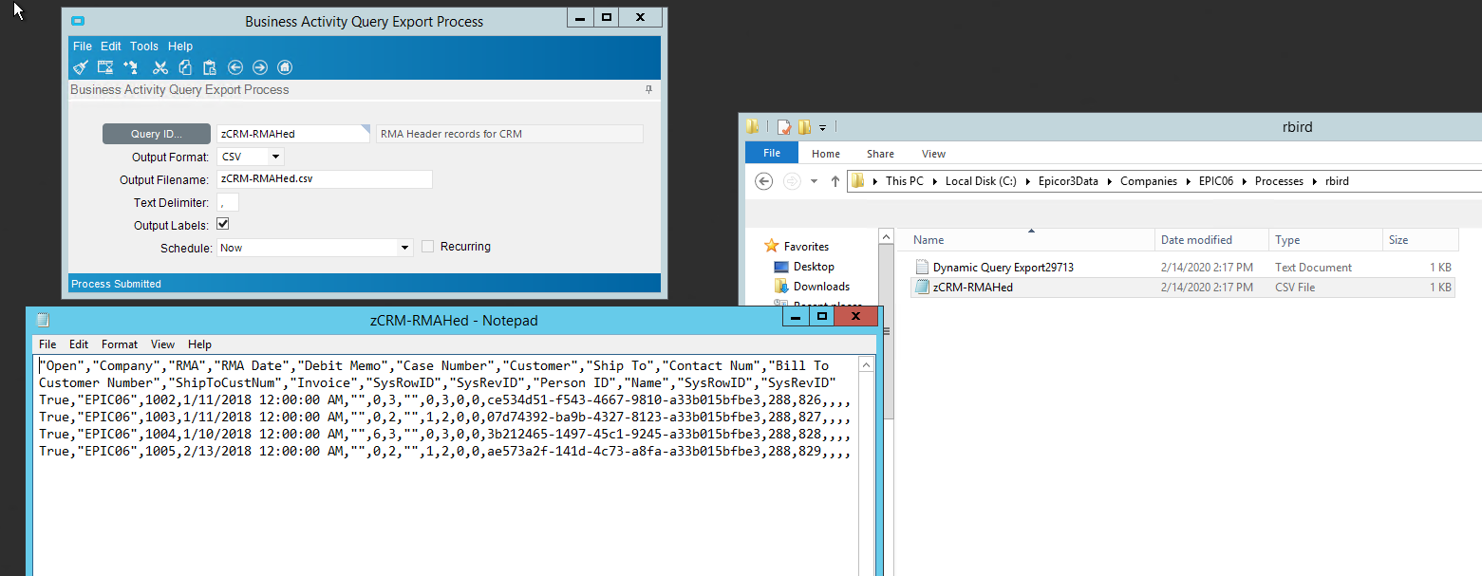Viewport: 1482px width, 576px height.
Task: Click the Notepad vertical scrollbar up arrow
Action: [866, 364]
